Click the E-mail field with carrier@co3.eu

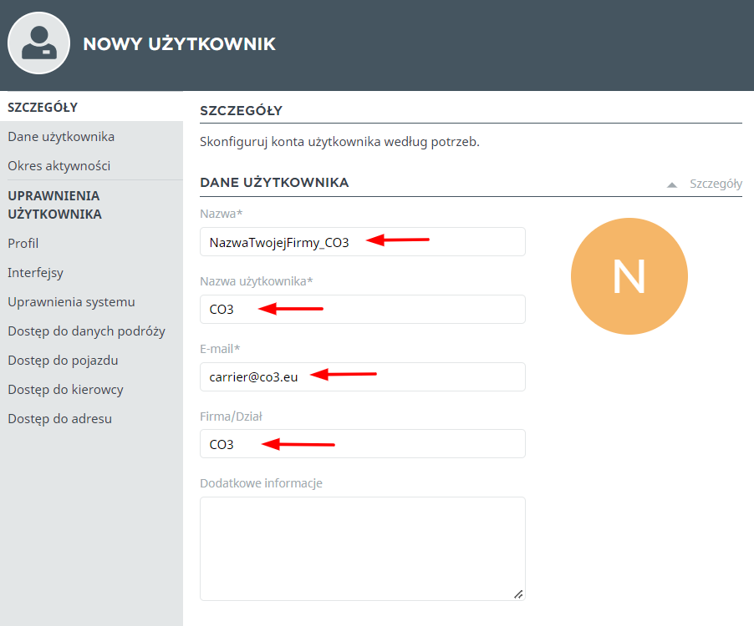pos(363,376)
